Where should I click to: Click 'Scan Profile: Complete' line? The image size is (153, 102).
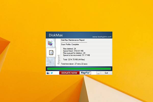[70, 44]
